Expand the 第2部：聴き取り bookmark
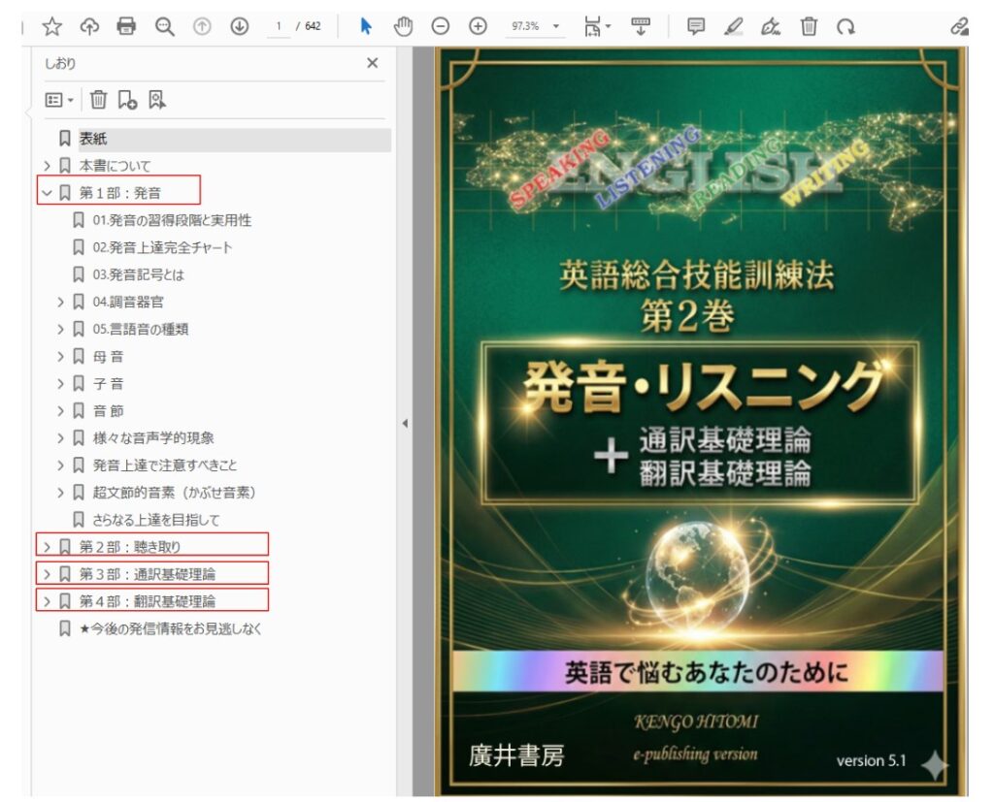This screenshot has width=994, height=802. pyautogui.click(x=47, y=547)
